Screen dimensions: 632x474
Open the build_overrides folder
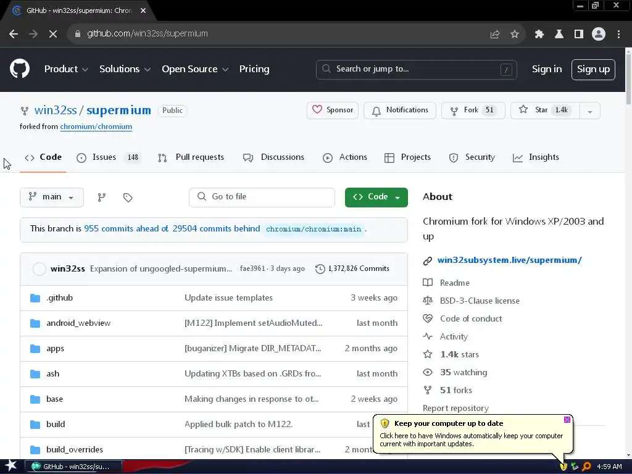tap(75, 450)
